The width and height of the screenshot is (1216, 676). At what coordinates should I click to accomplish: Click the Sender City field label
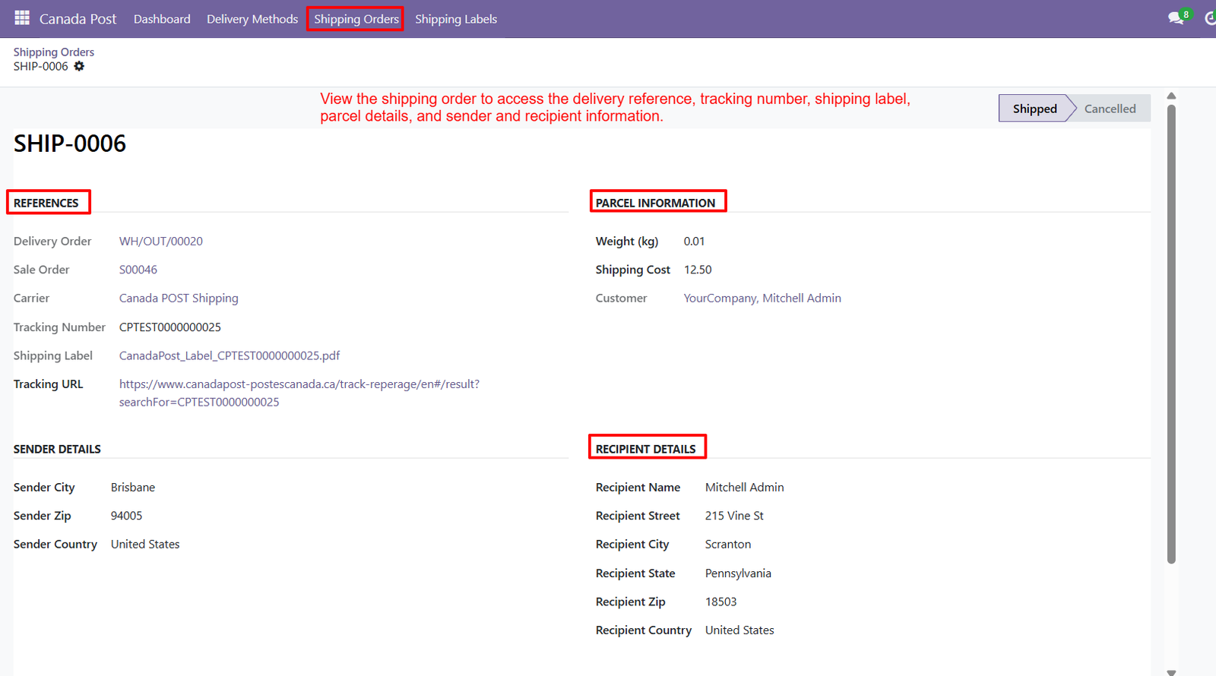point(44,487)
